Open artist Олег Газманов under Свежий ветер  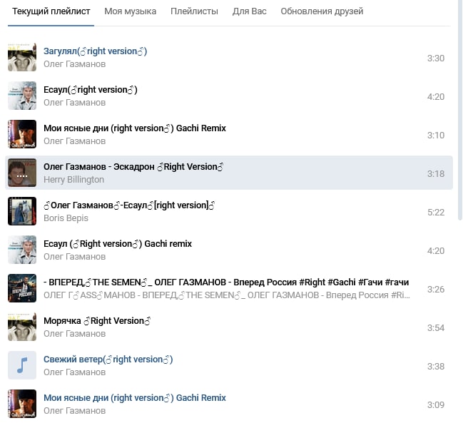(74, 372)
